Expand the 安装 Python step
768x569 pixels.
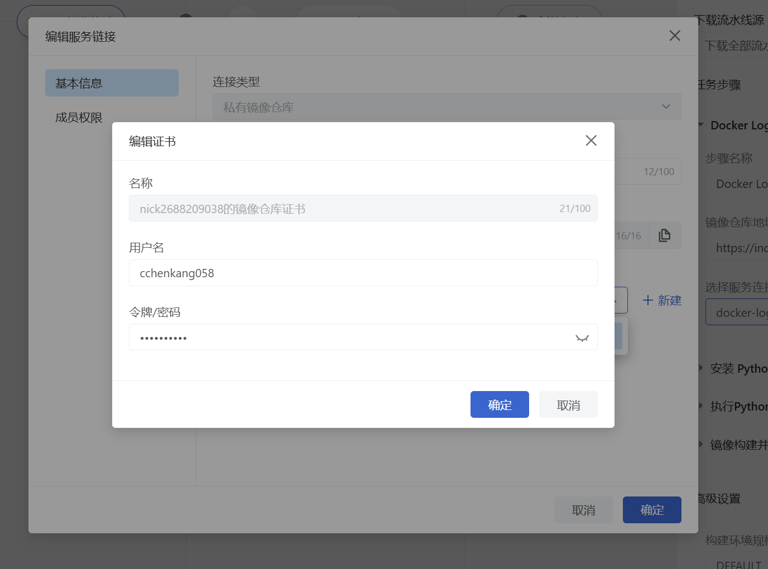(701, 368)
